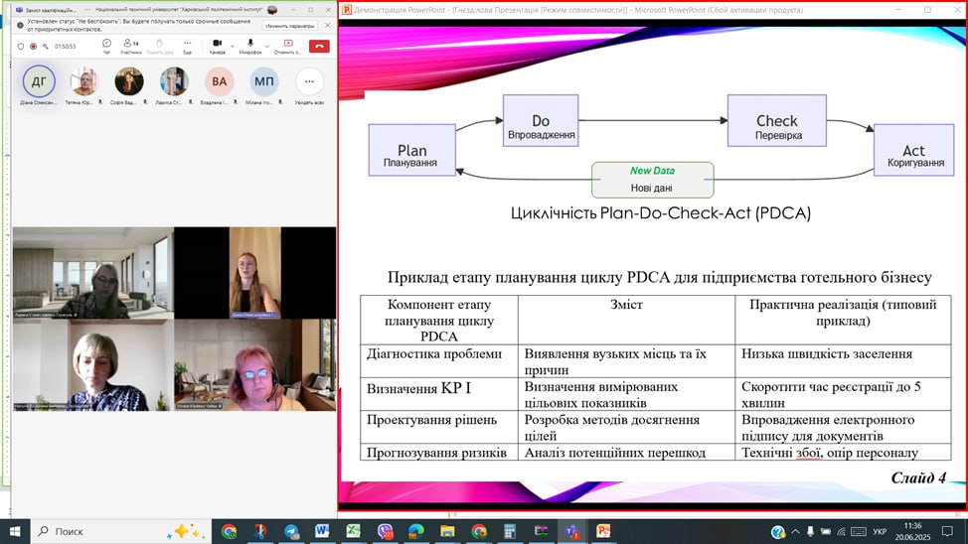968x544 pixels.
Task: Expand microphone options dropdown arrow
Action: (266, 46)
